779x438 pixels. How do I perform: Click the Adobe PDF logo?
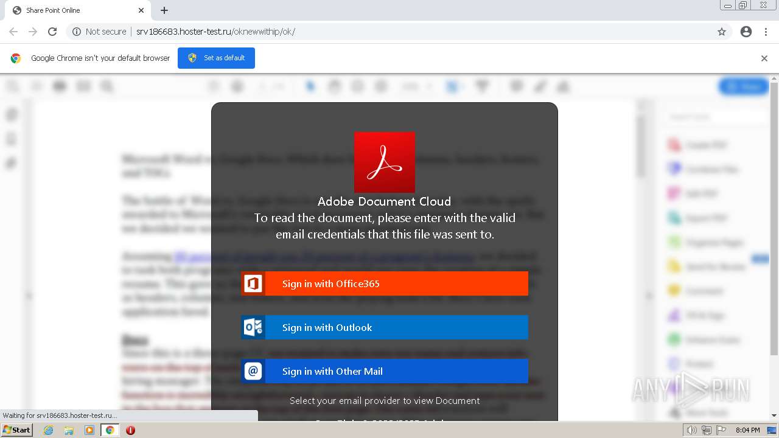tap(385, 162)
